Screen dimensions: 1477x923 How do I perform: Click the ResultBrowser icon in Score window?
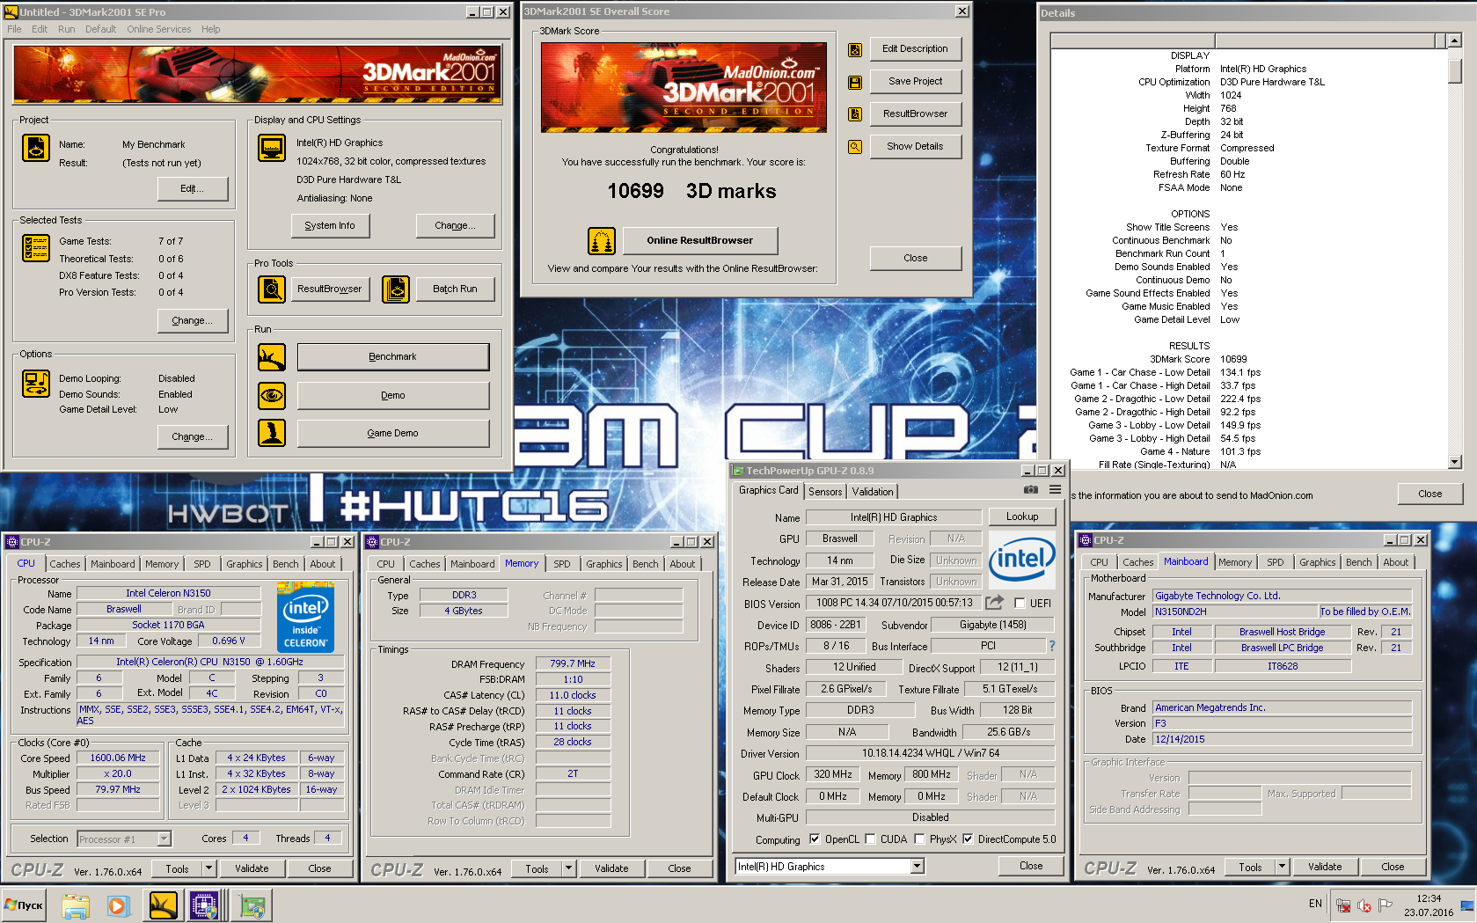click(x=855, y=114)
